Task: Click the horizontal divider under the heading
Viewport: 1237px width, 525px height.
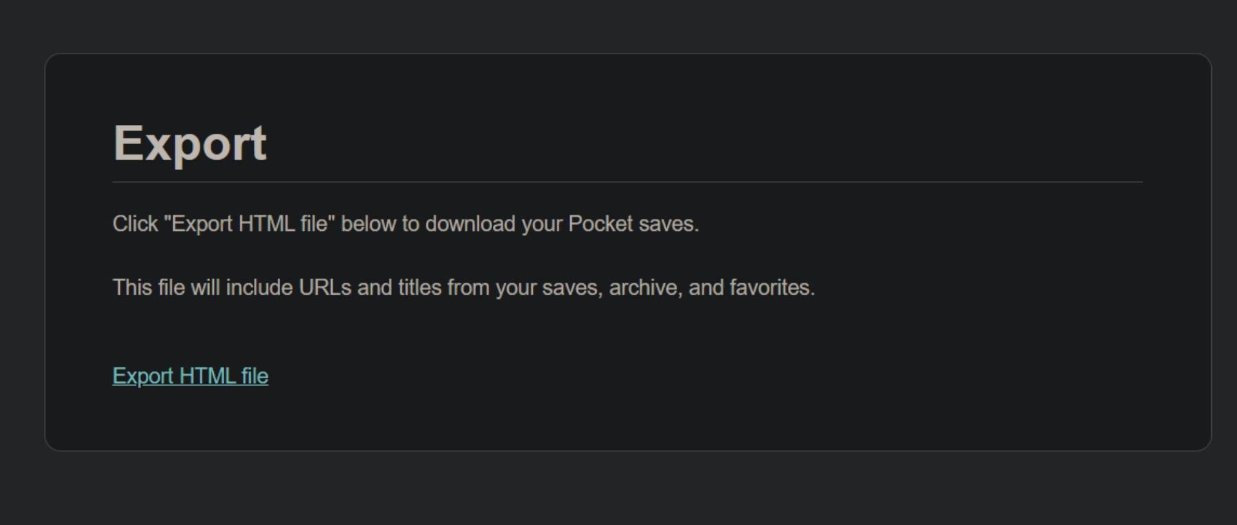Action: click(627, 182)
